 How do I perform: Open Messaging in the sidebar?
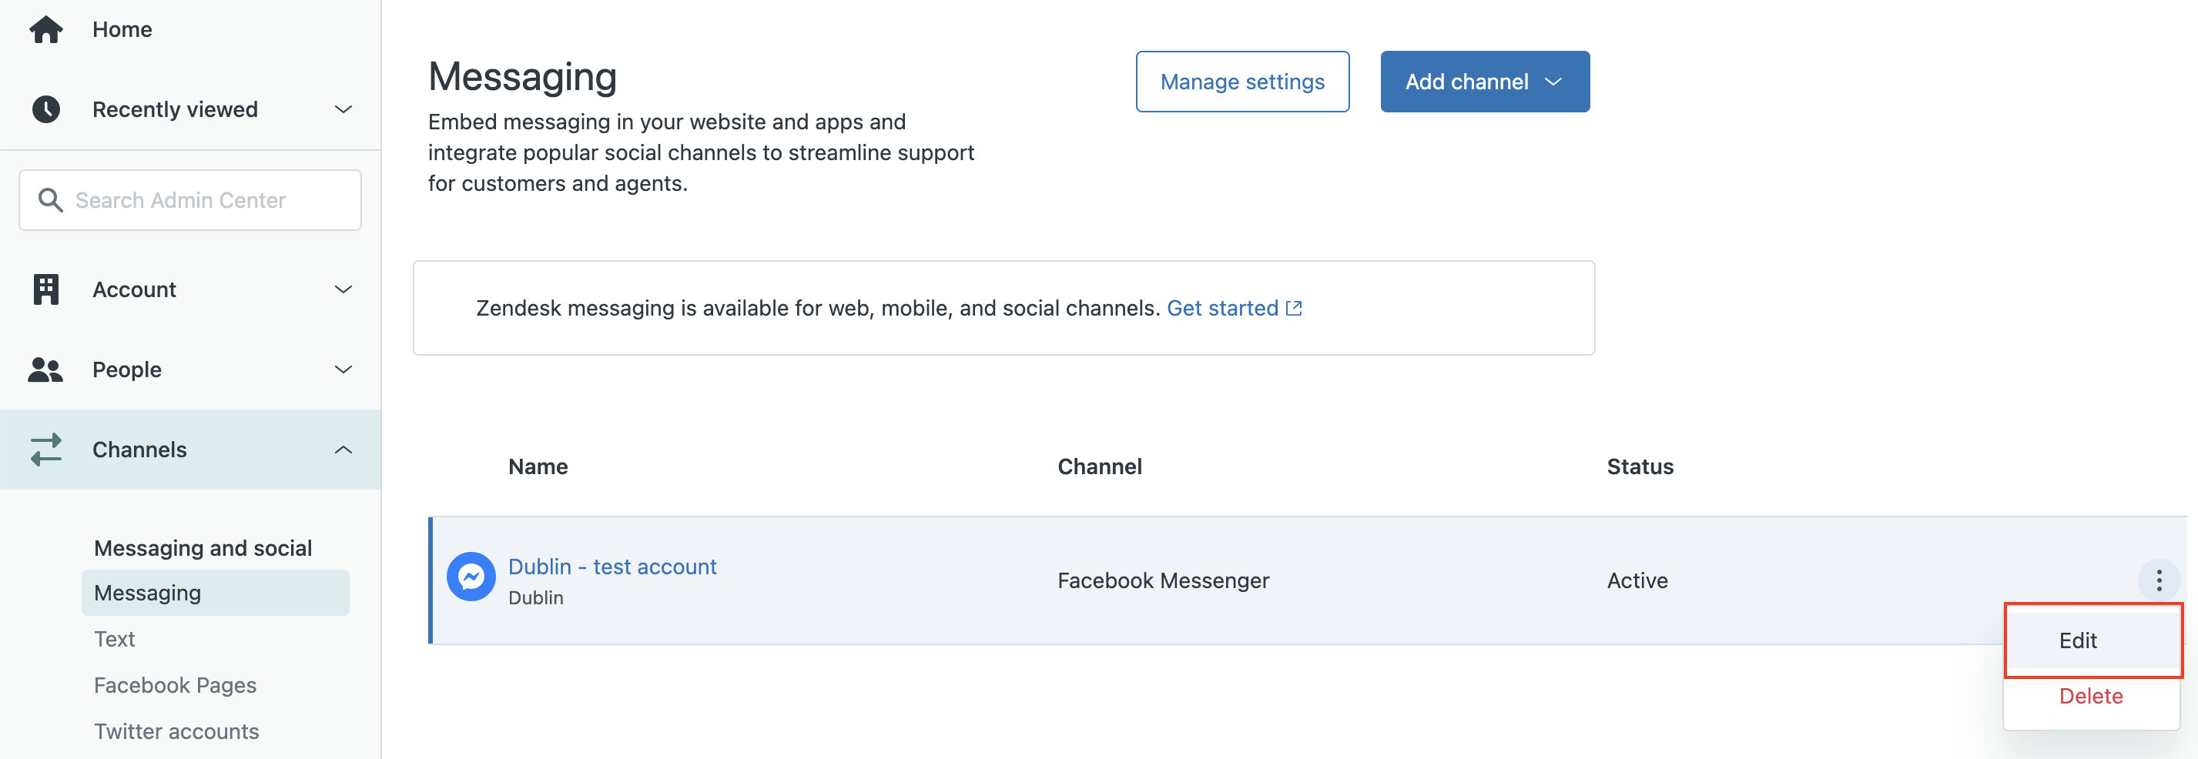(215, 593)
